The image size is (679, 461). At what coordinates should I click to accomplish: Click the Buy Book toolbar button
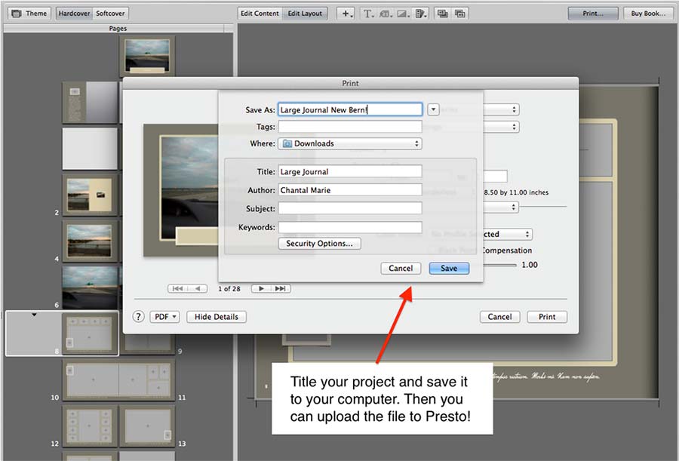coord(648,14)
